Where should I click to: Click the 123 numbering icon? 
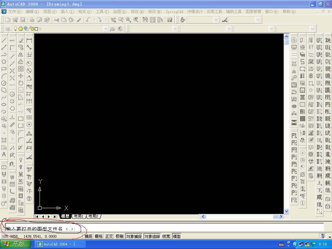[311, 126]
